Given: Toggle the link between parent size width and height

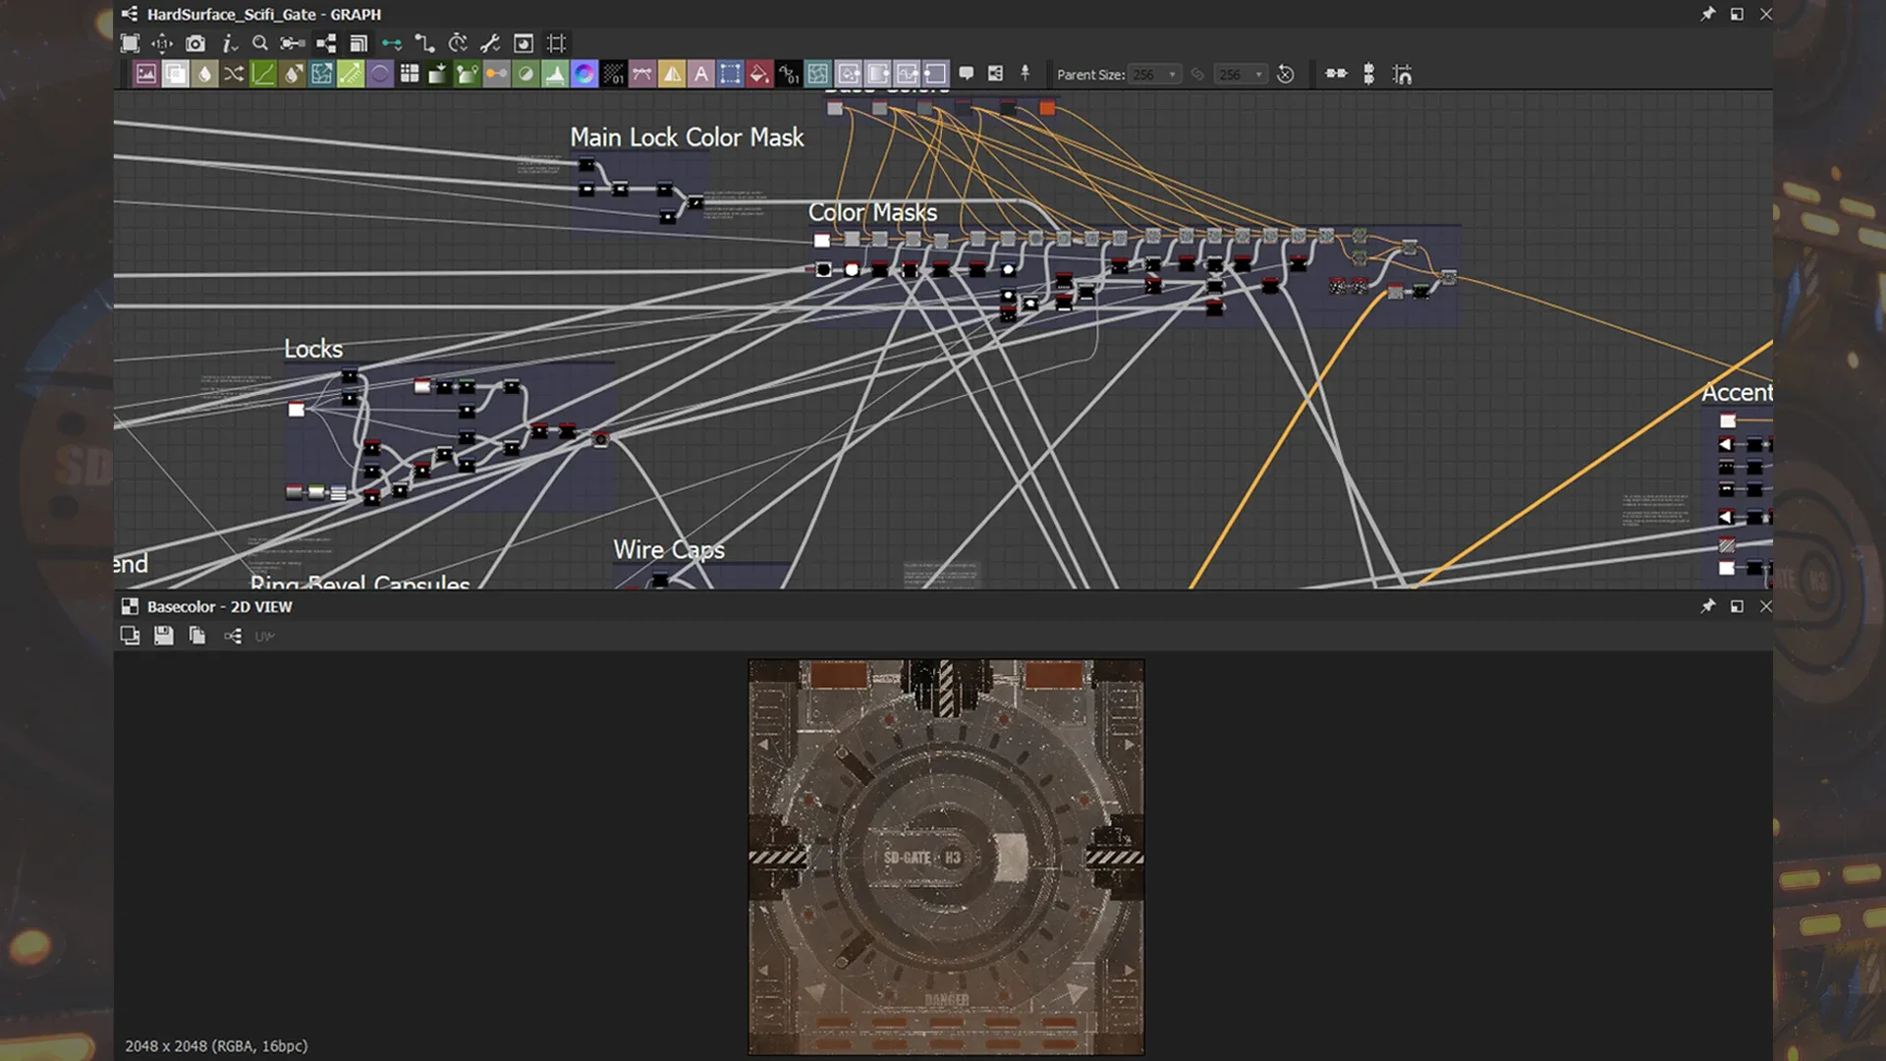Looking at the screenshot, I should [x=1197, y=74].
